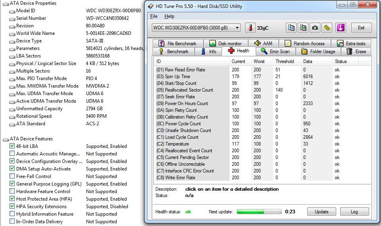Viewport: 381px width, 226px height.
Task: Click the ATA Device Features header icon
Action: (6, 139)
